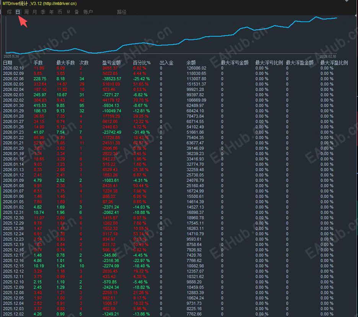Click balance cell 12883.39
The height and width of the screenshot is (317, 358).
[195, 293]
